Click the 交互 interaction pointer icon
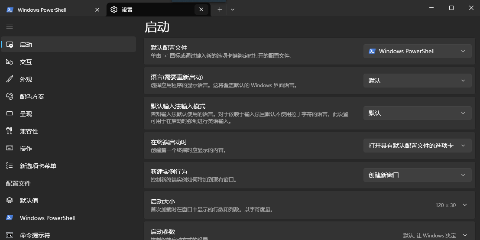This screenshot has width=480, height=240. pos(10,62)
